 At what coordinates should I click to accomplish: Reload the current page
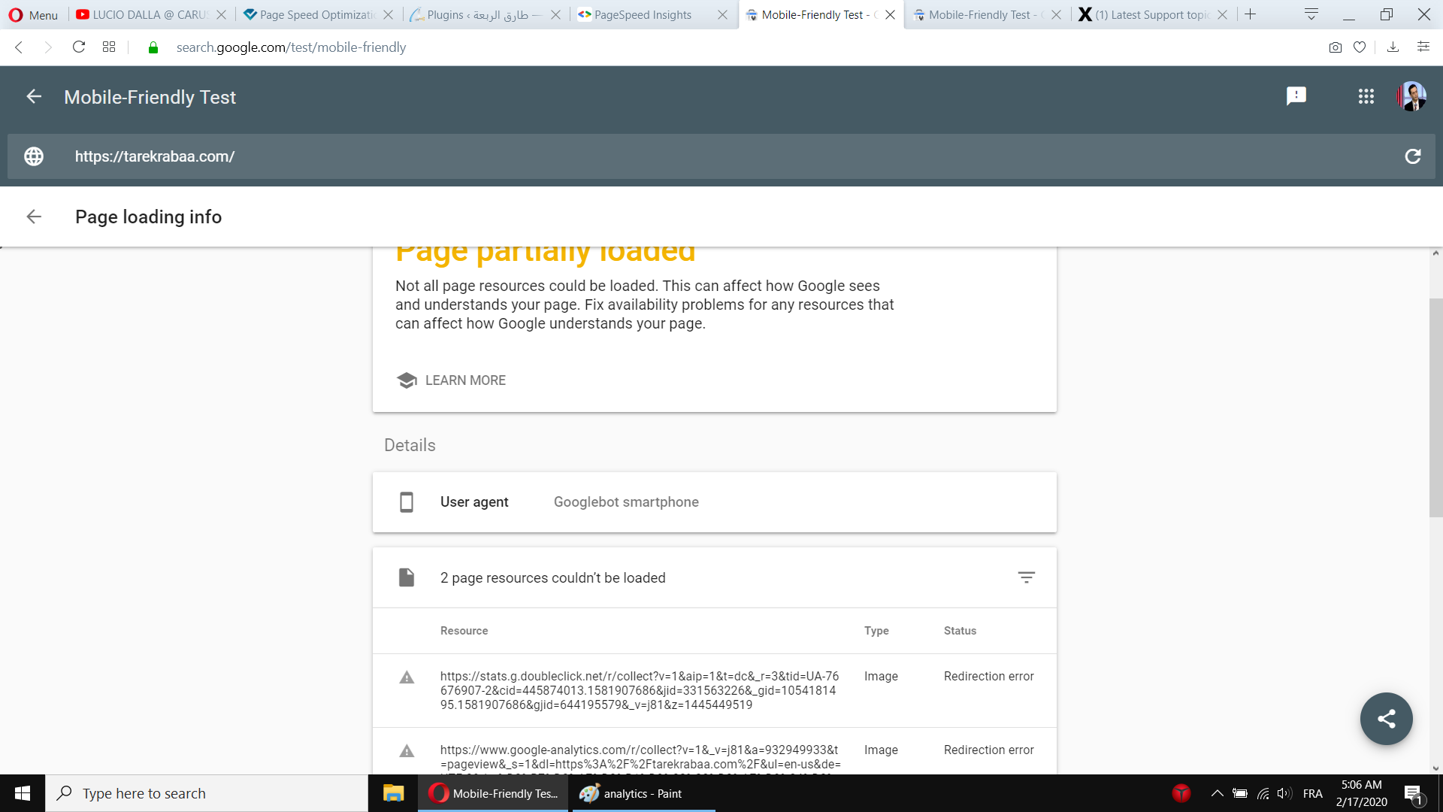coord(78,47)
